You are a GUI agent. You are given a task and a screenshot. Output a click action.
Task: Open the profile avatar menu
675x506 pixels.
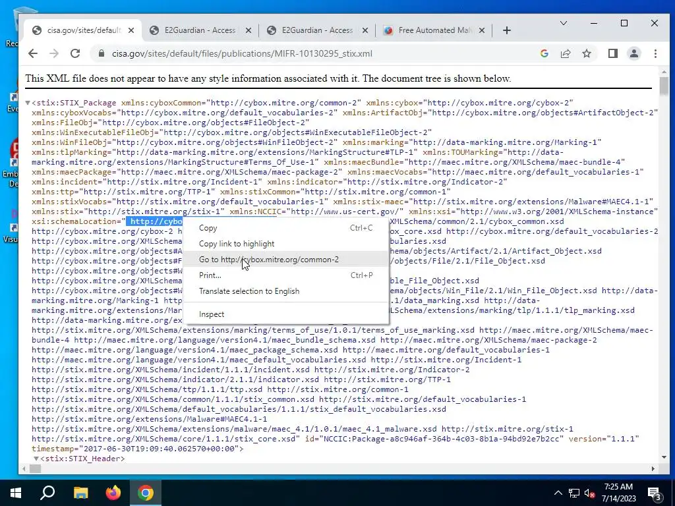coord(633,53)
